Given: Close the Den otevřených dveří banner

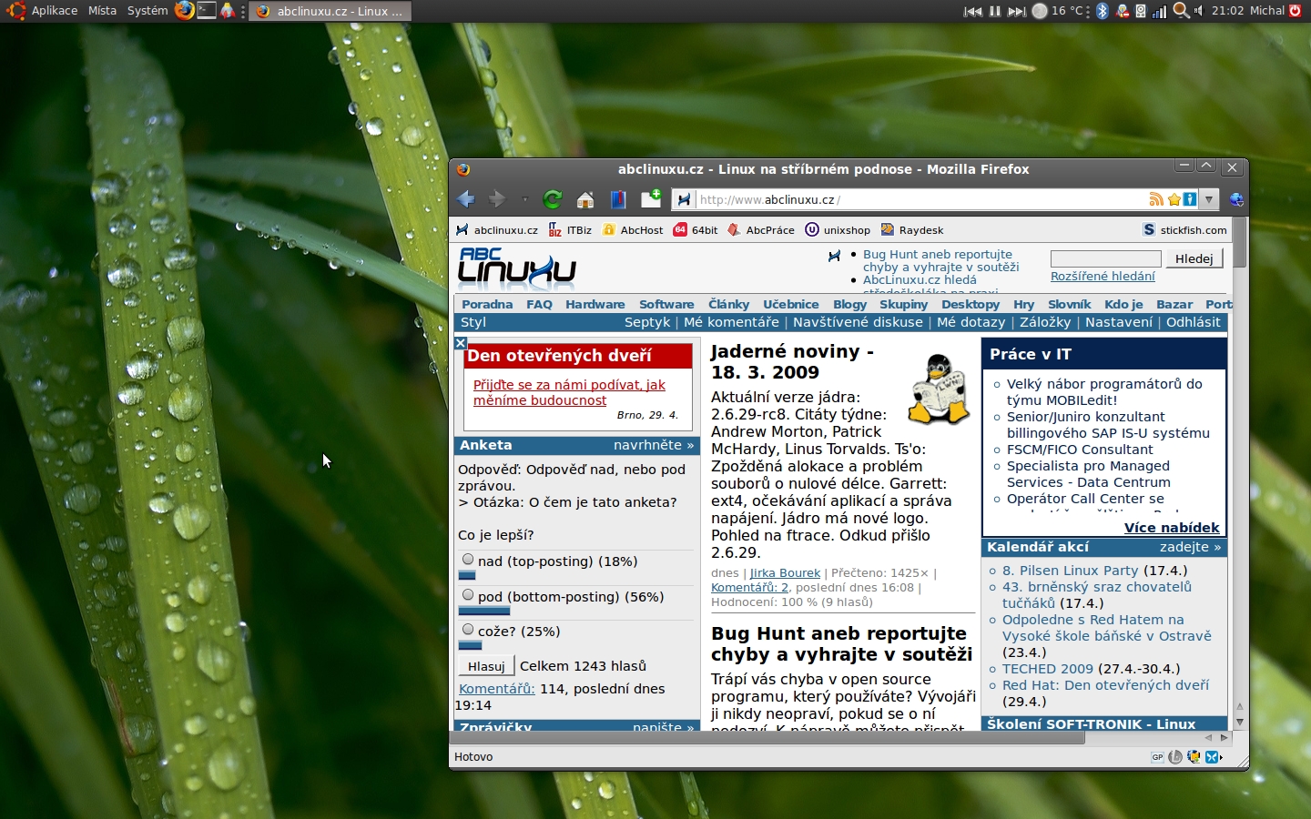Looking at the screenshot, I should click(x=461, y=343).
